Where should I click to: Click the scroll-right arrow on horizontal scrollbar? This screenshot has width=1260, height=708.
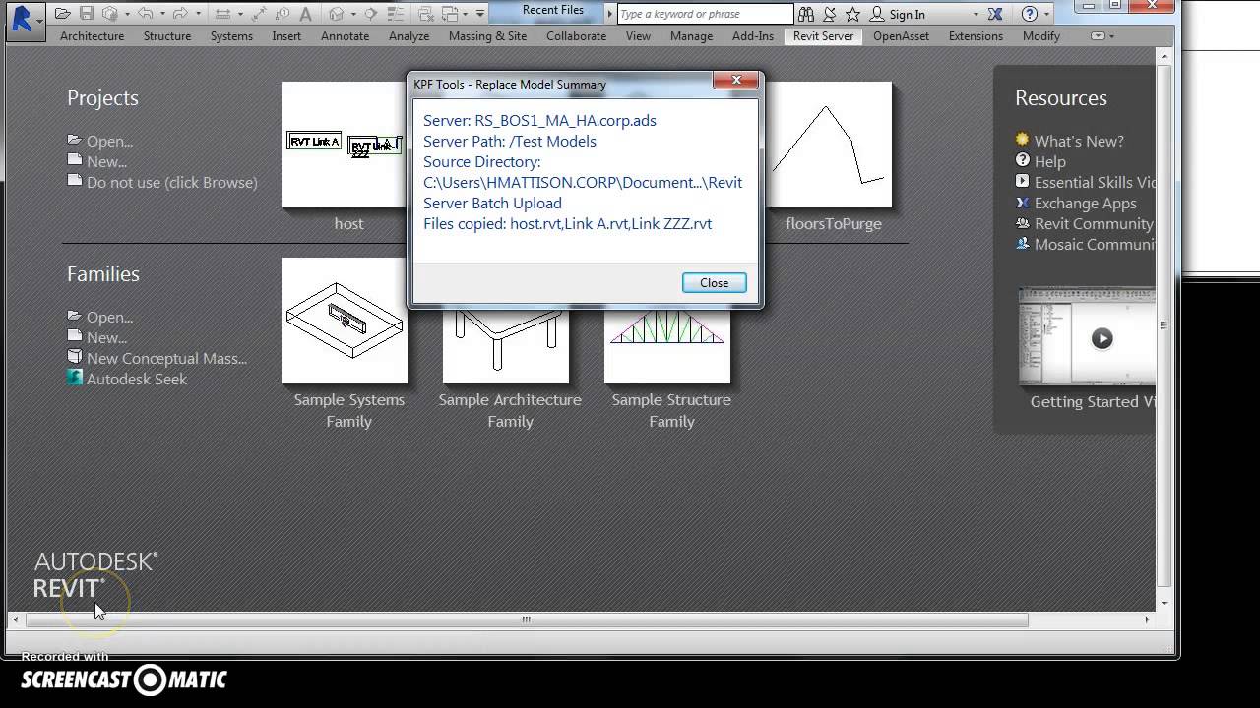1147,619
